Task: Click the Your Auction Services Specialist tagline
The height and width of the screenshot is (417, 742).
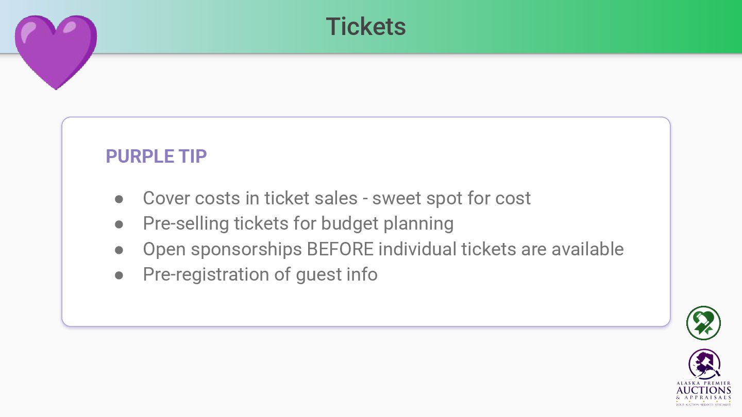Action: [703, 405]
